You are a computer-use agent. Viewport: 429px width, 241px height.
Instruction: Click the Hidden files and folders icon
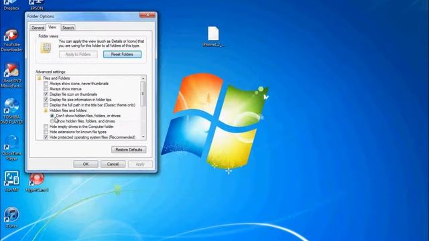click(46, 110)
